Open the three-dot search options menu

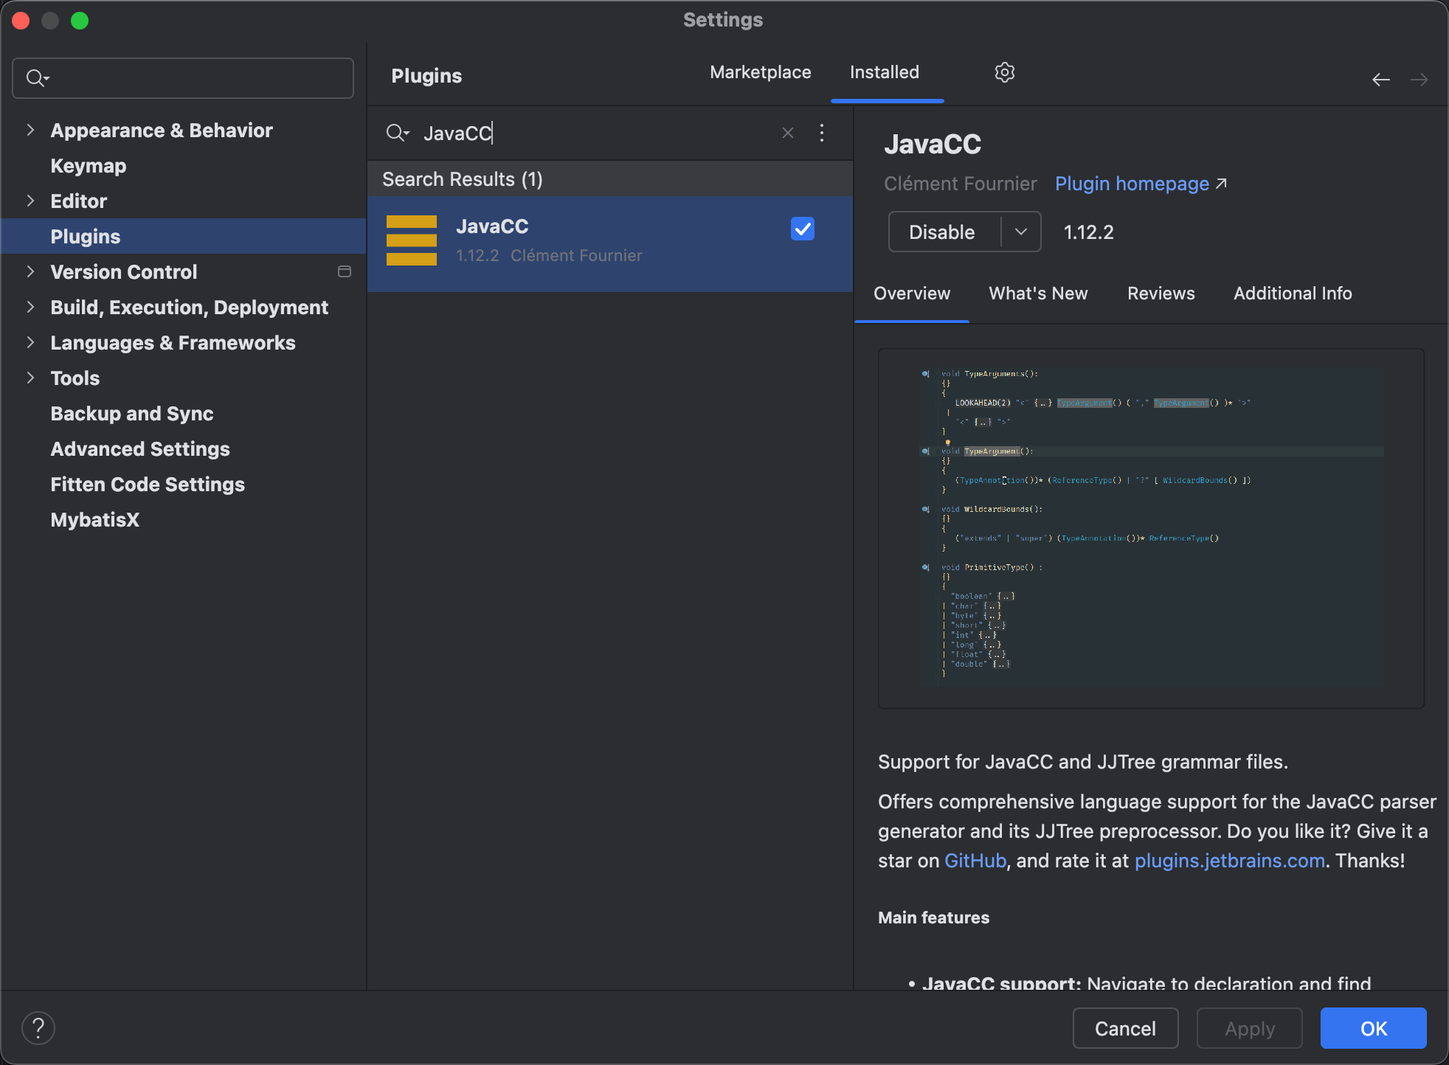822,133
